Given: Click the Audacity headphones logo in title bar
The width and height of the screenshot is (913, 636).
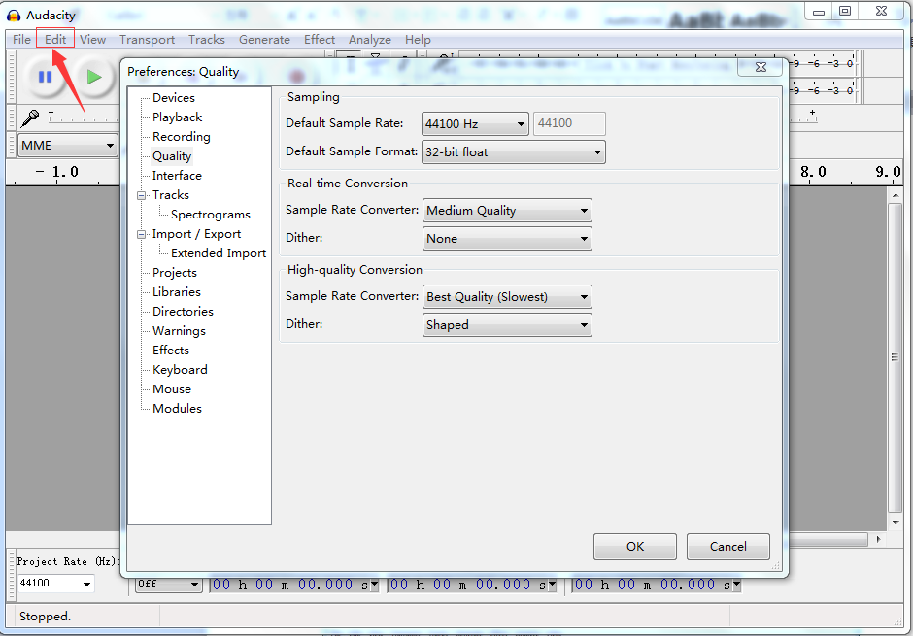Looking at the screenshot, I should 14,16.
